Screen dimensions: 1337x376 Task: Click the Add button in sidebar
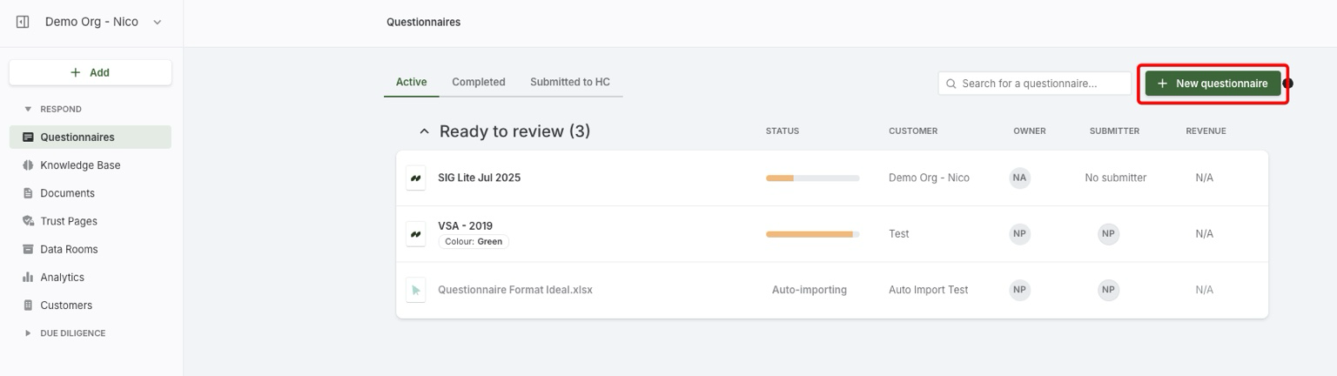pos(91,72)
